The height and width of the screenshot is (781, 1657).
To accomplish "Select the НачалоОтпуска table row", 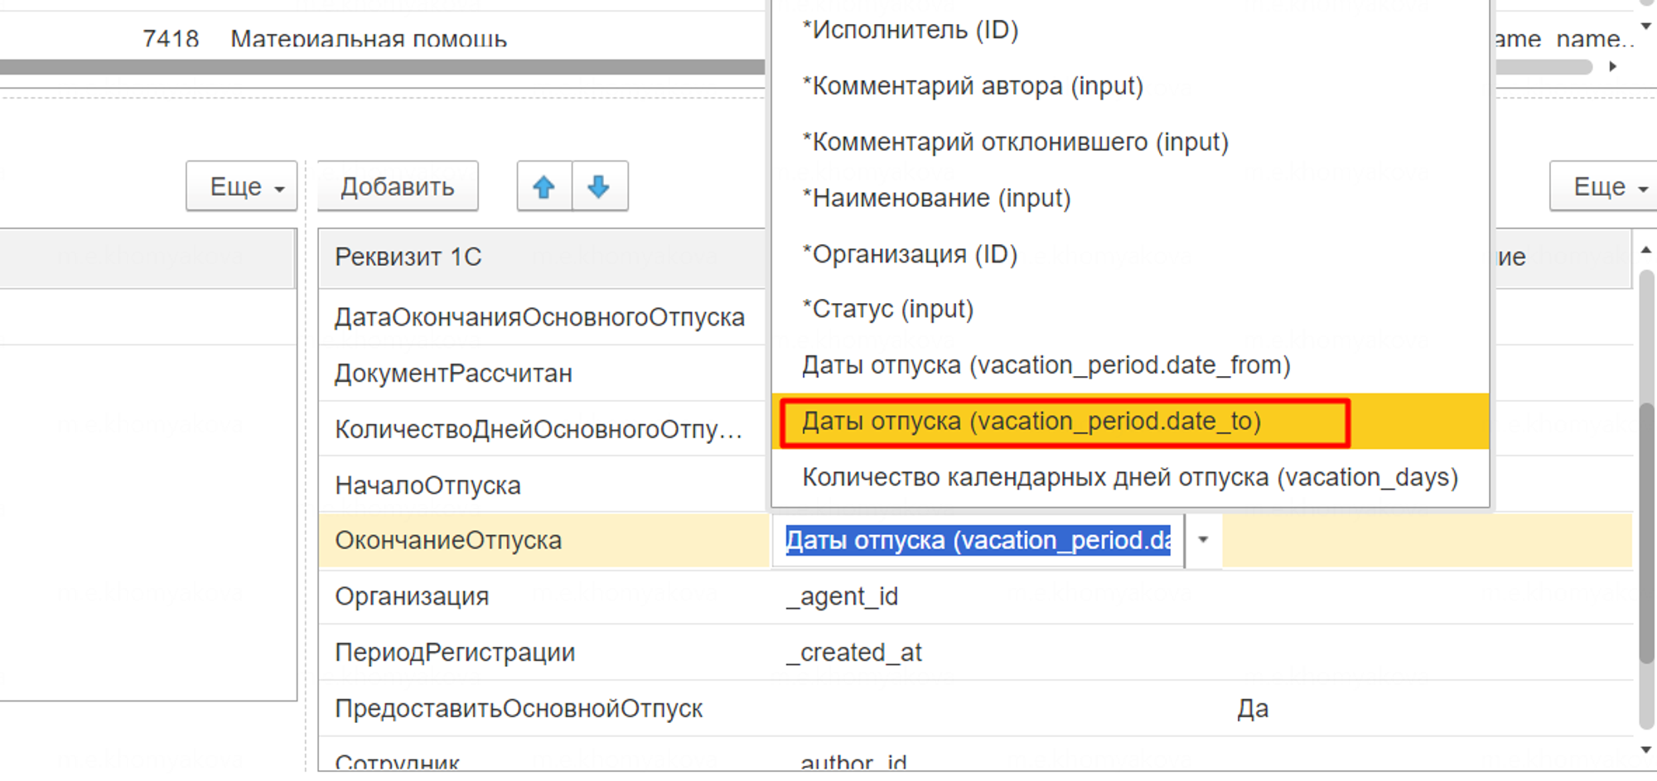I will pos(428,485).
